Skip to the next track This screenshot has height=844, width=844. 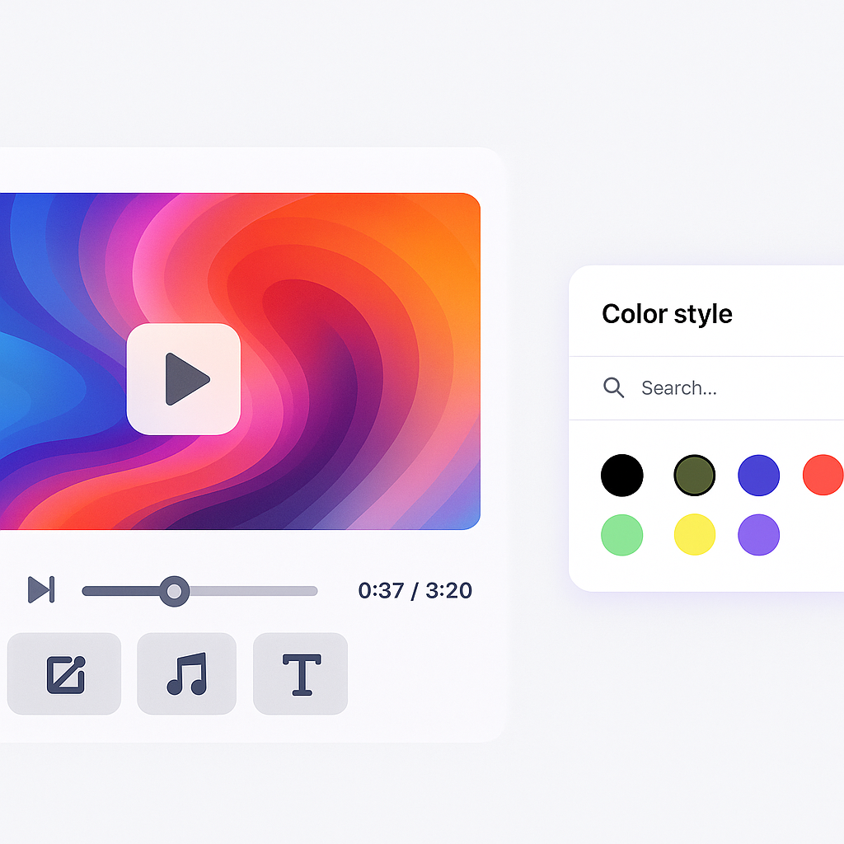[x=40, y=589]
